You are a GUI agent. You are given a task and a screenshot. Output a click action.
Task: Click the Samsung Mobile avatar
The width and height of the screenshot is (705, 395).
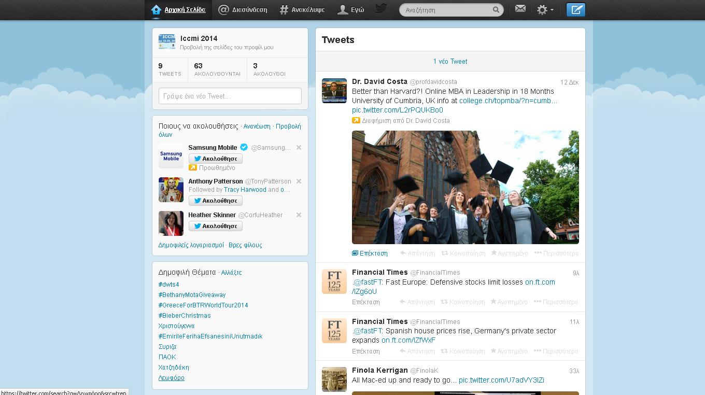coord(171,156)
